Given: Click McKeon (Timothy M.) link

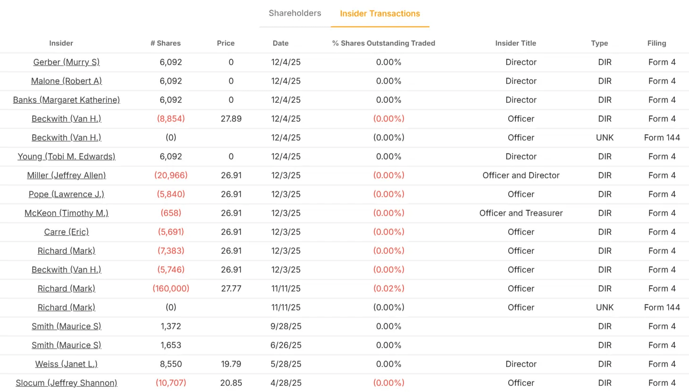Looking at the screenshot, I should click(67, 213).
